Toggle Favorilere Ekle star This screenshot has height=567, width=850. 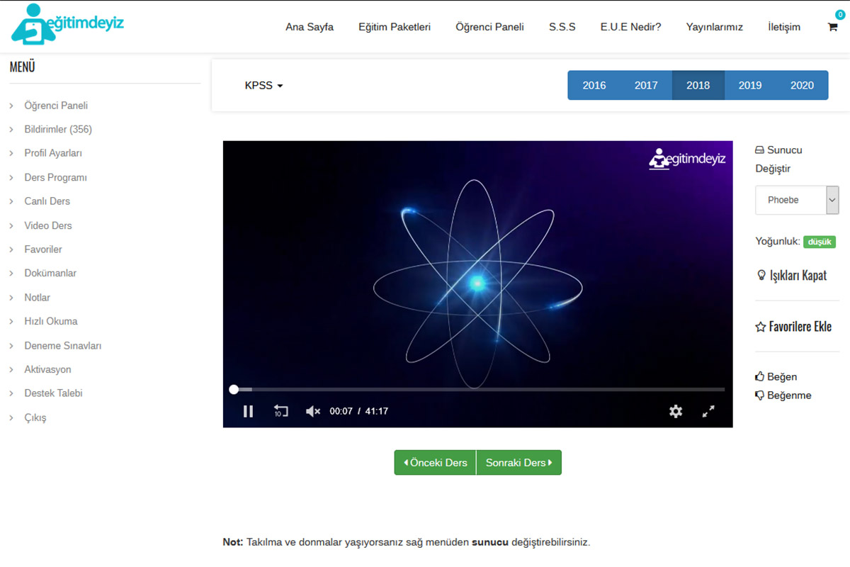(793, 327)
